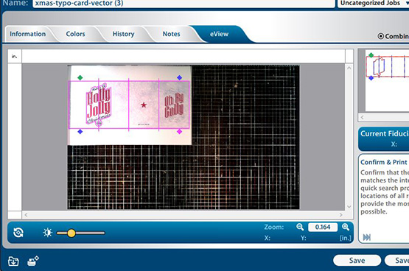
Task: Switch to the Notes tab
Action: pyautogui.click(x=172, y=34)
